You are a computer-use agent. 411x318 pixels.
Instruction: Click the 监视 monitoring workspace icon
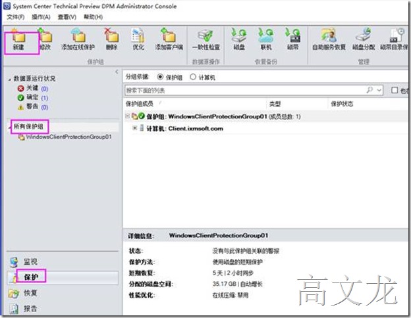tap(14, 261)
